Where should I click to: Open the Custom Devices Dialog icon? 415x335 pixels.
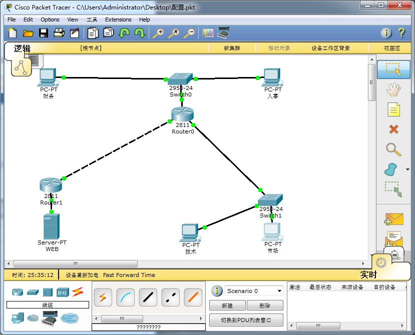[223, 33]
